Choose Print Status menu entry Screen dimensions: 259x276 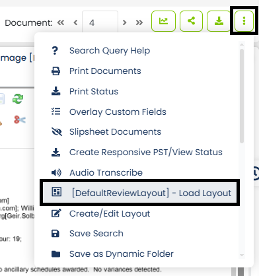94,92
